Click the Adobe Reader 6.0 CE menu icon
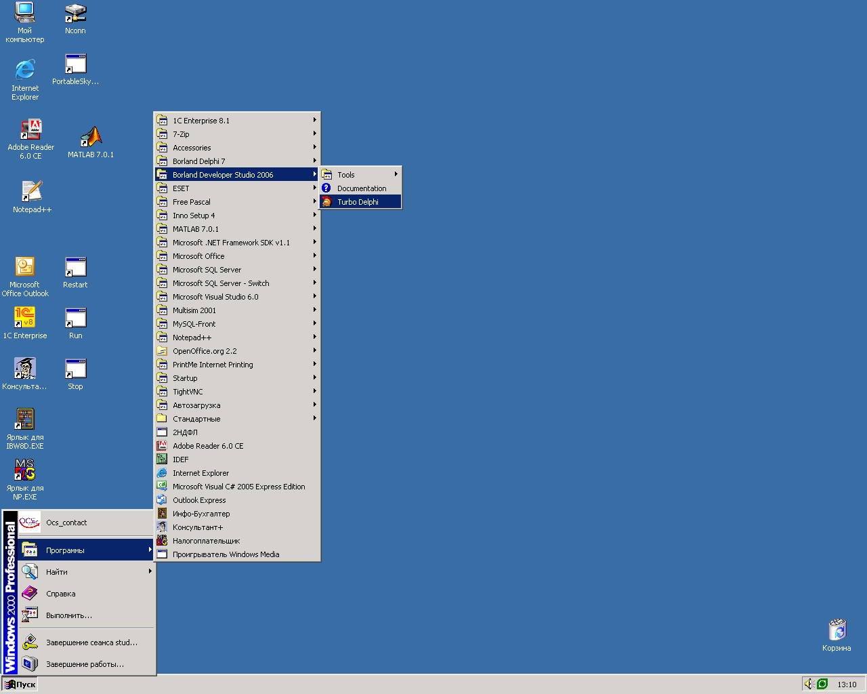 pos(162,446)
